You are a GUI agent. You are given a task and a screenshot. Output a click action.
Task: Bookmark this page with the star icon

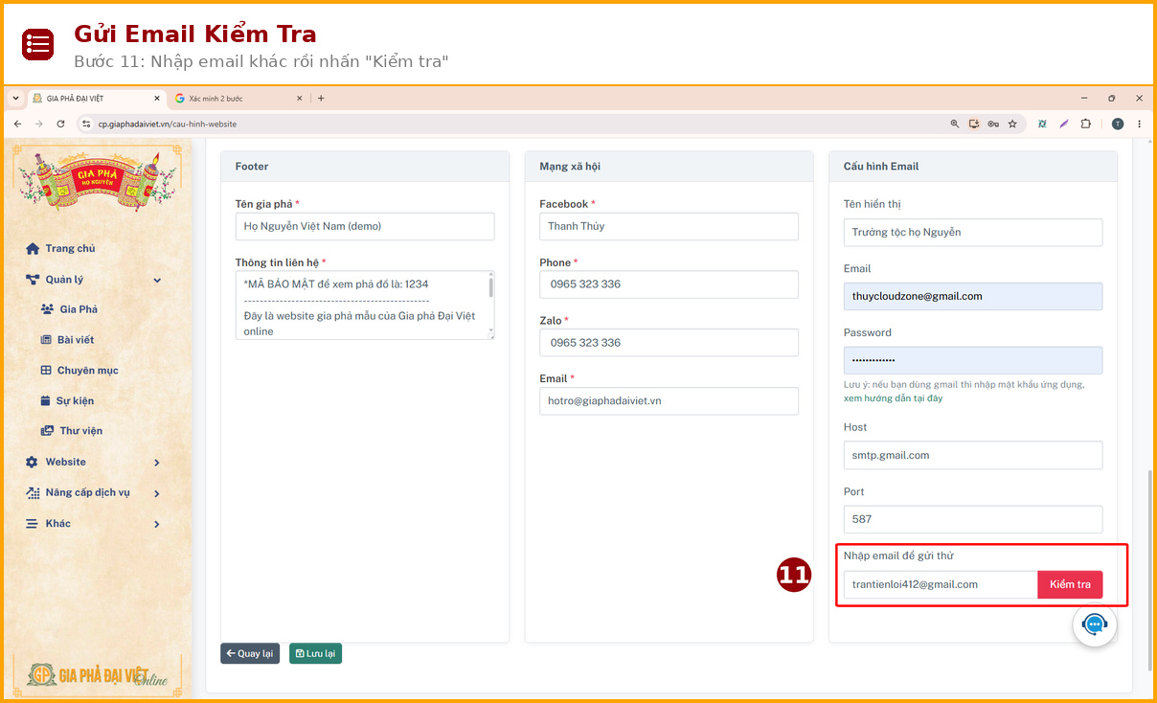click(x=1012, y=124)
